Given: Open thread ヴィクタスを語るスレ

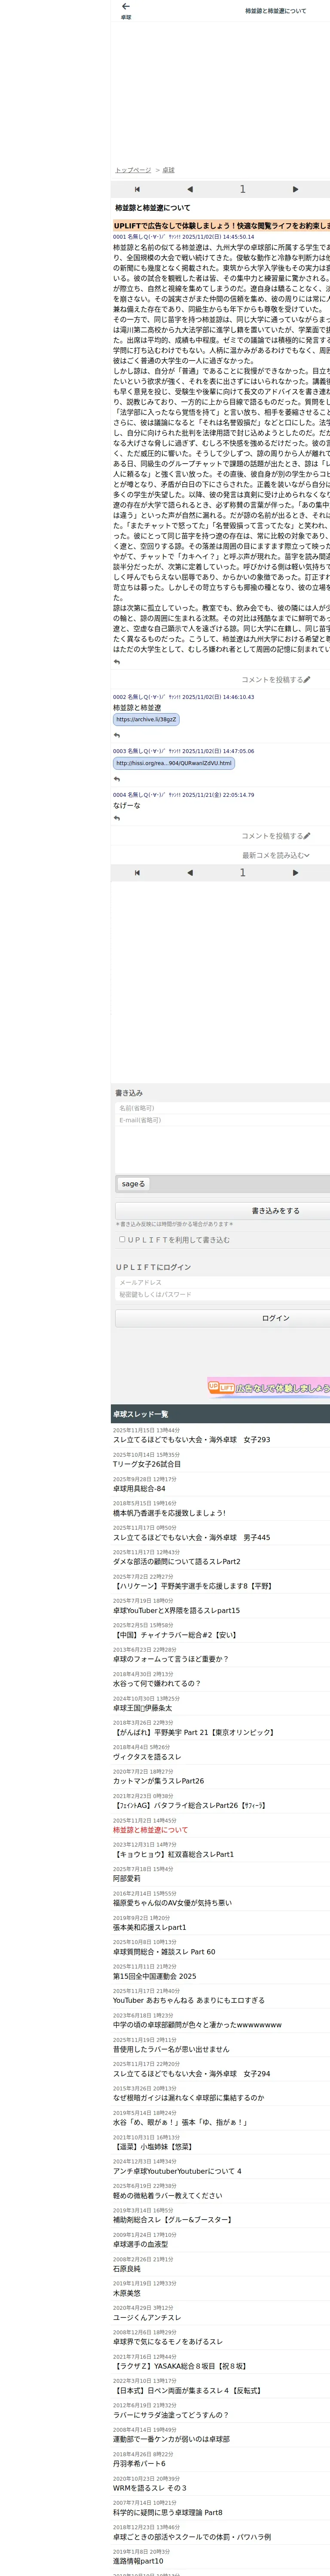Looking at the screenshot, I should coord(147,1756).
